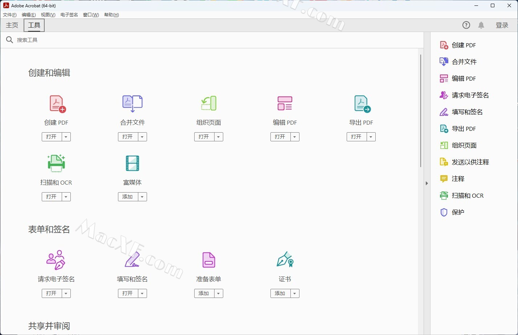Click the 合并文件 tool icon in the main grid
The image size is (518, 335).
[x=132, y=104]
